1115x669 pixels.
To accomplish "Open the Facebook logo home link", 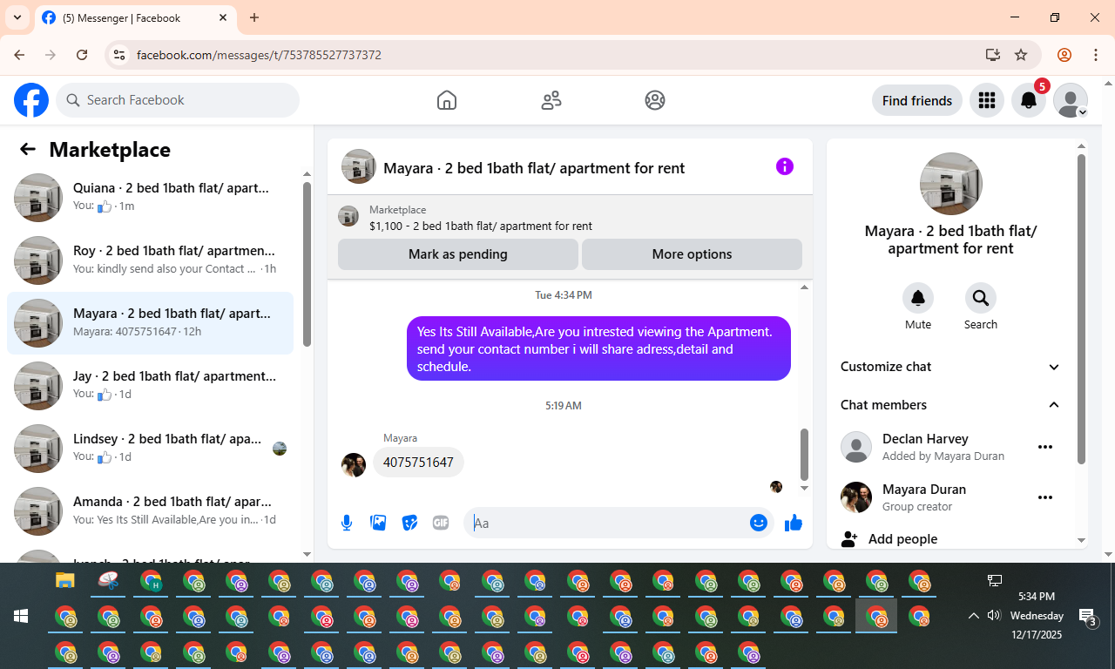I will (31, 100).
